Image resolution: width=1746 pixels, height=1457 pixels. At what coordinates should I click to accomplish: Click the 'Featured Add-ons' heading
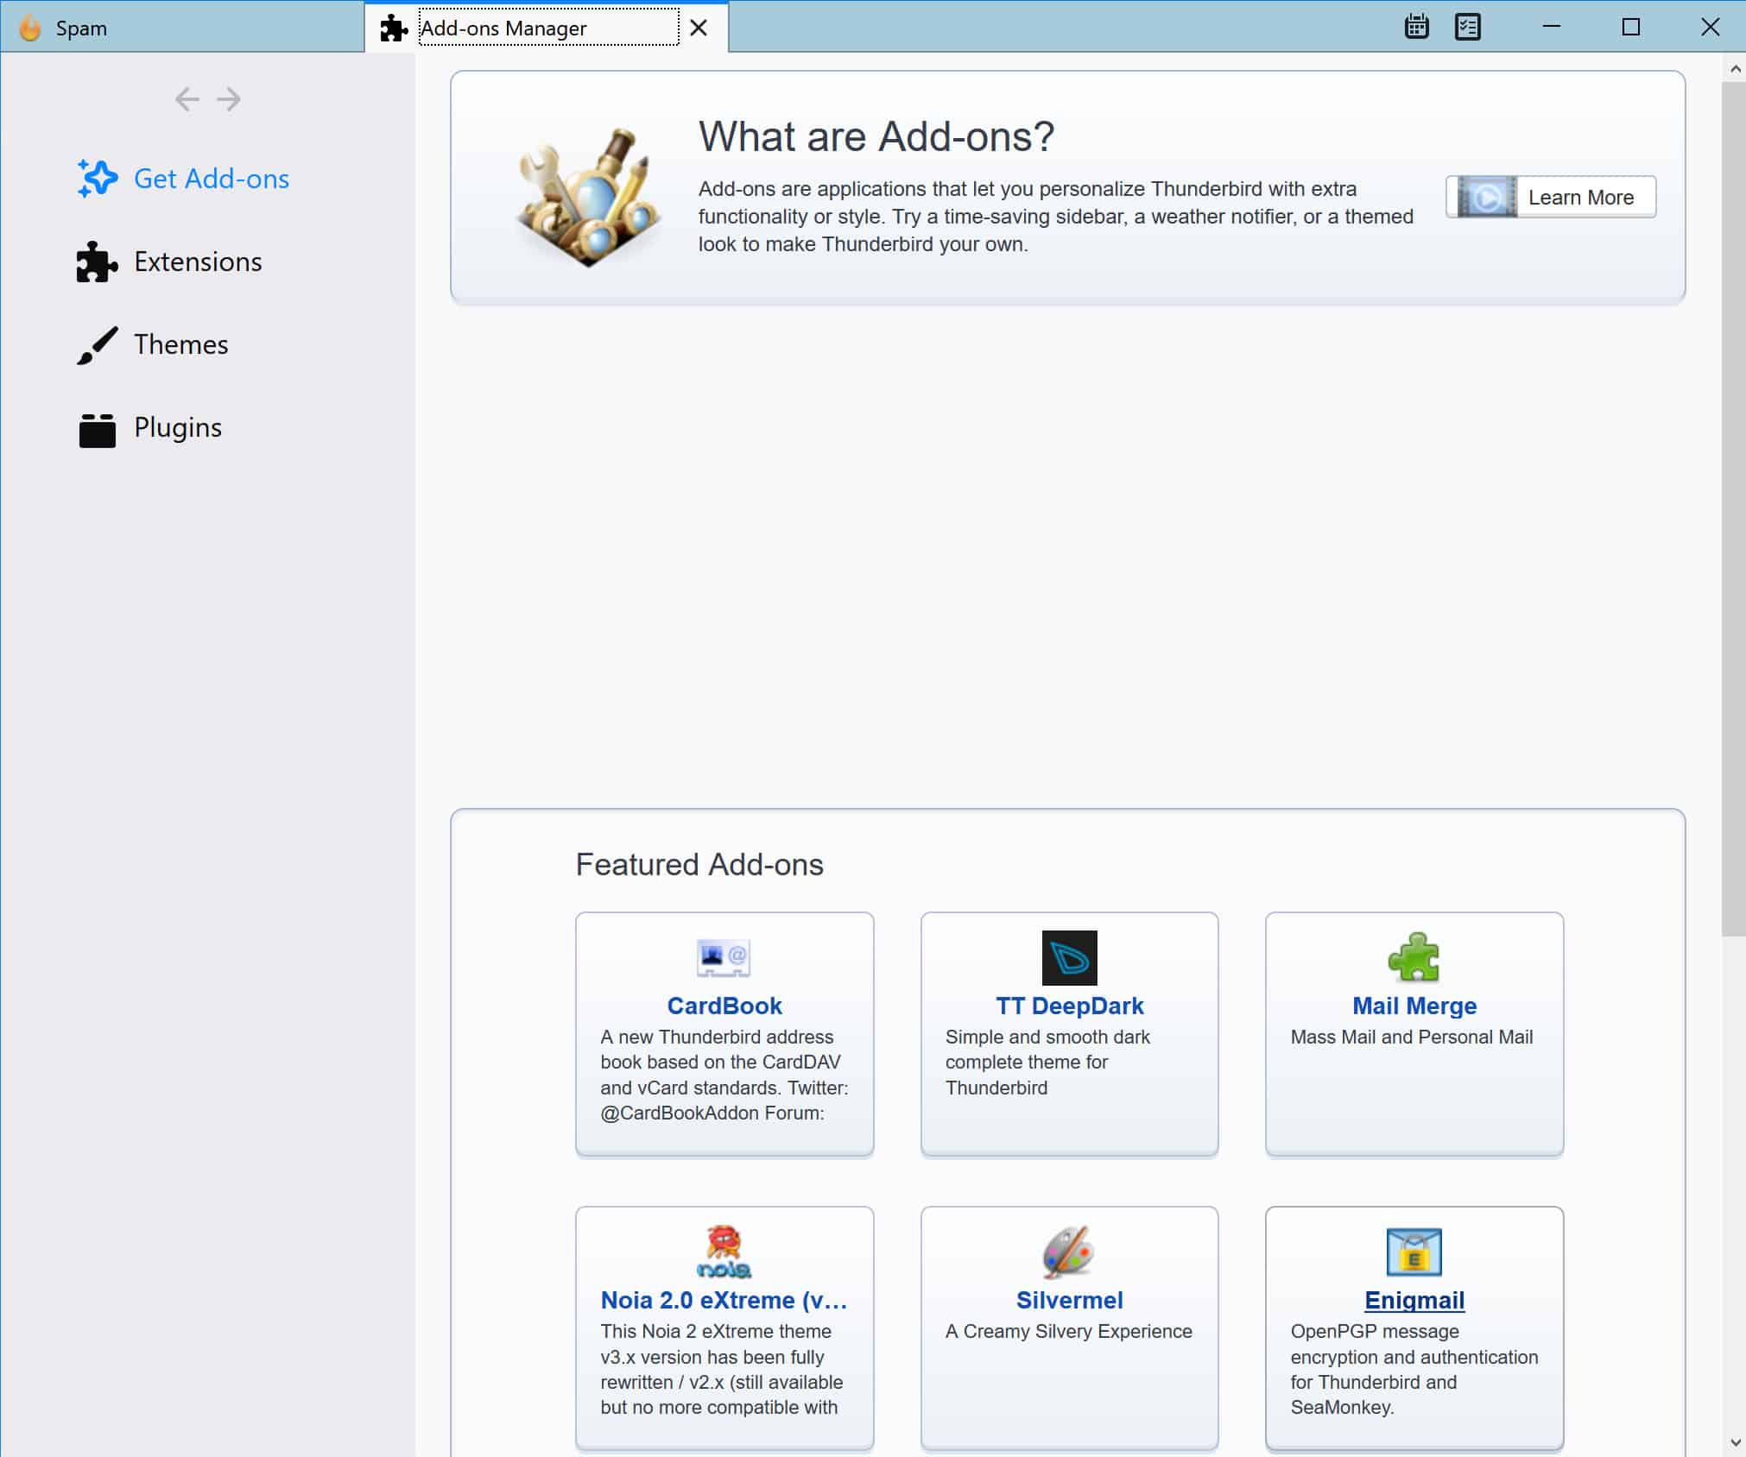pyautogui.click(x=699, y=864)
